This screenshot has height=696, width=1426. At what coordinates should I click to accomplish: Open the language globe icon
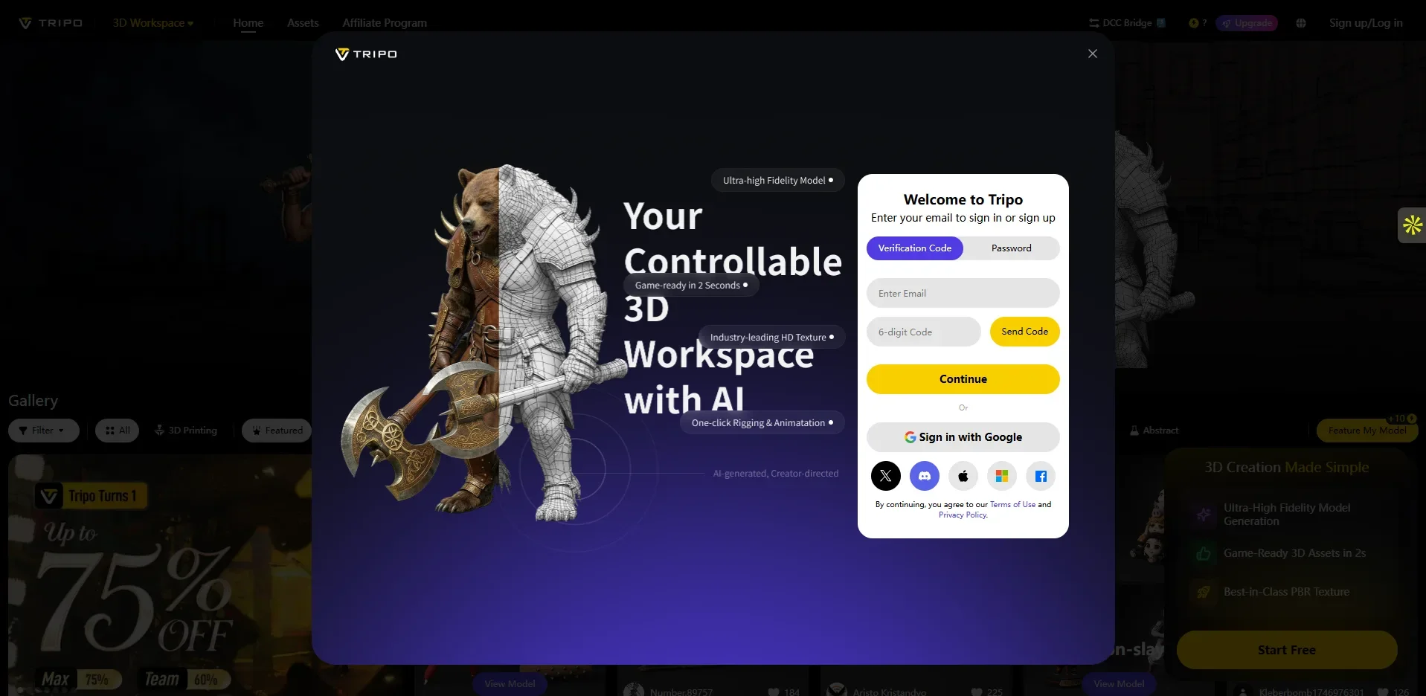(1300, 23)
